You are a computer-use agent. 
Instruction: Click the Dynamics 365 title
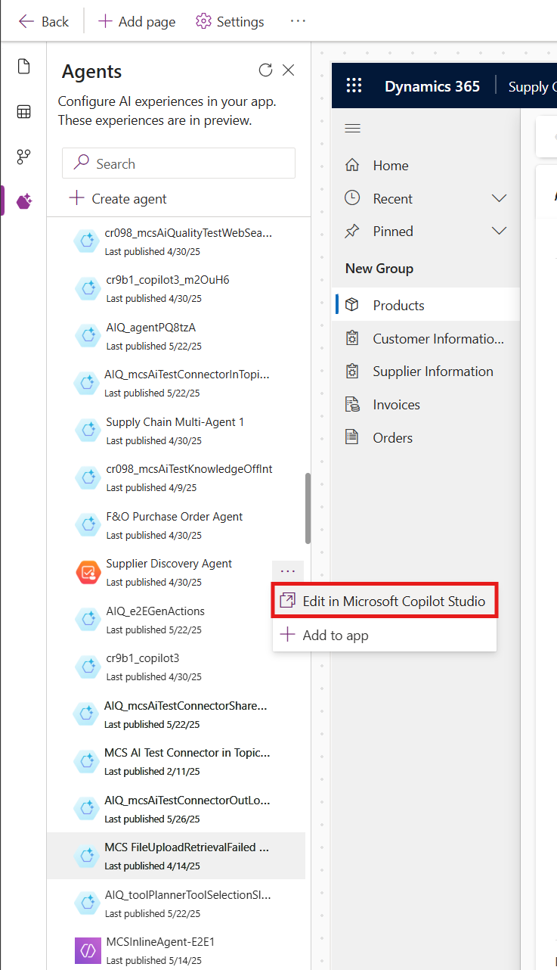point(432,86)
